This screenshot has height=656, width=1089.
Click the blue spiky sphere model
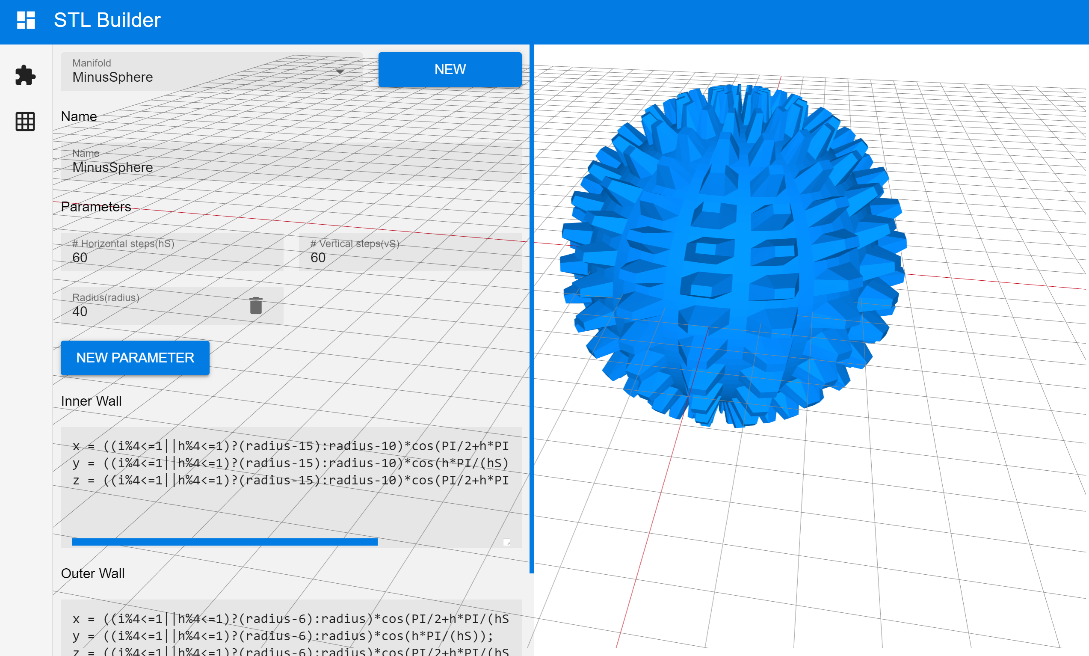[x=734, y=256]
